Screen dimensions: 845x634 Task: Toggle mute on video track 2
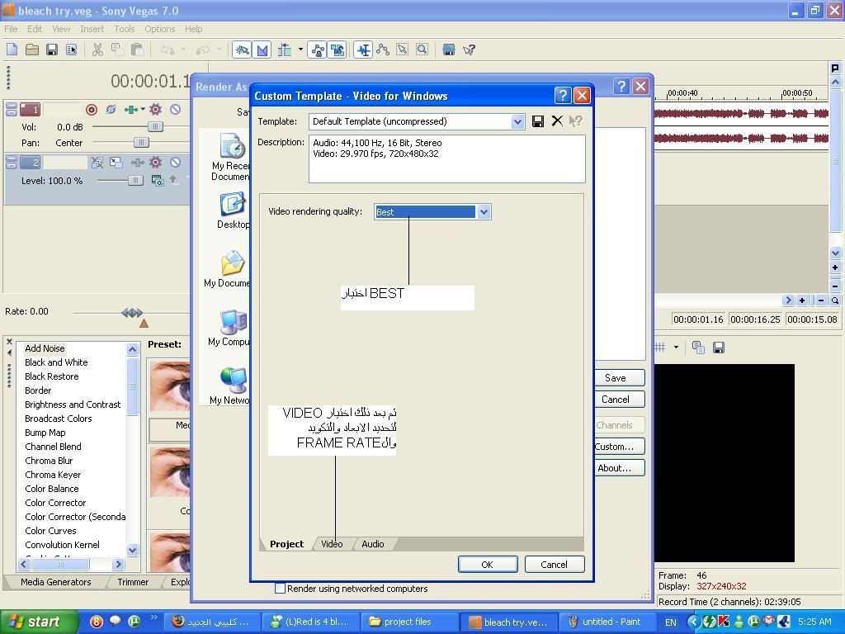(x=175, y=163)
